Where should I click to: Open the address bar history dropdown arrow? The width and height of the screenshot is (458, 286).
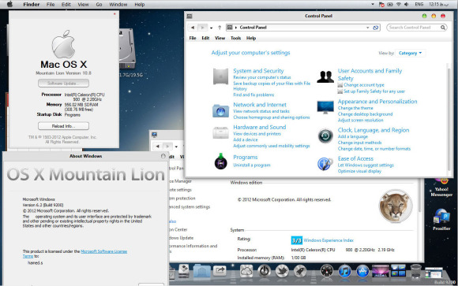(367, 28)
